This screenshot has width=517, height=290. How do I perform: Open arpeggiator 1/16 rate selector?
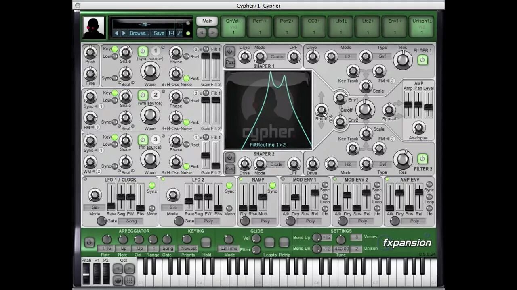(107, 249)
